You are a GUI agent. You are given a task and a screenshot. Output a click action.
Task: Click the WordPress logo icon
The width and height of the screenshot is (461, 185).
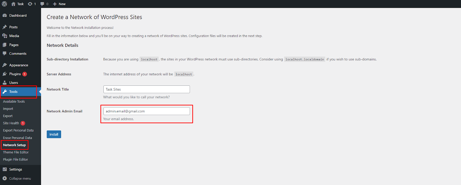[4, 4]
